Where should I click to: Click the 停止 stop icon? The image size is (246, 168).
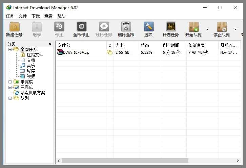tap(59, 27)
